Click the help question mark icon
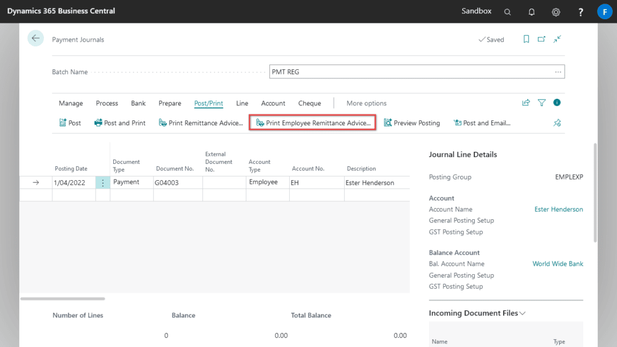 tap(580, 11)
